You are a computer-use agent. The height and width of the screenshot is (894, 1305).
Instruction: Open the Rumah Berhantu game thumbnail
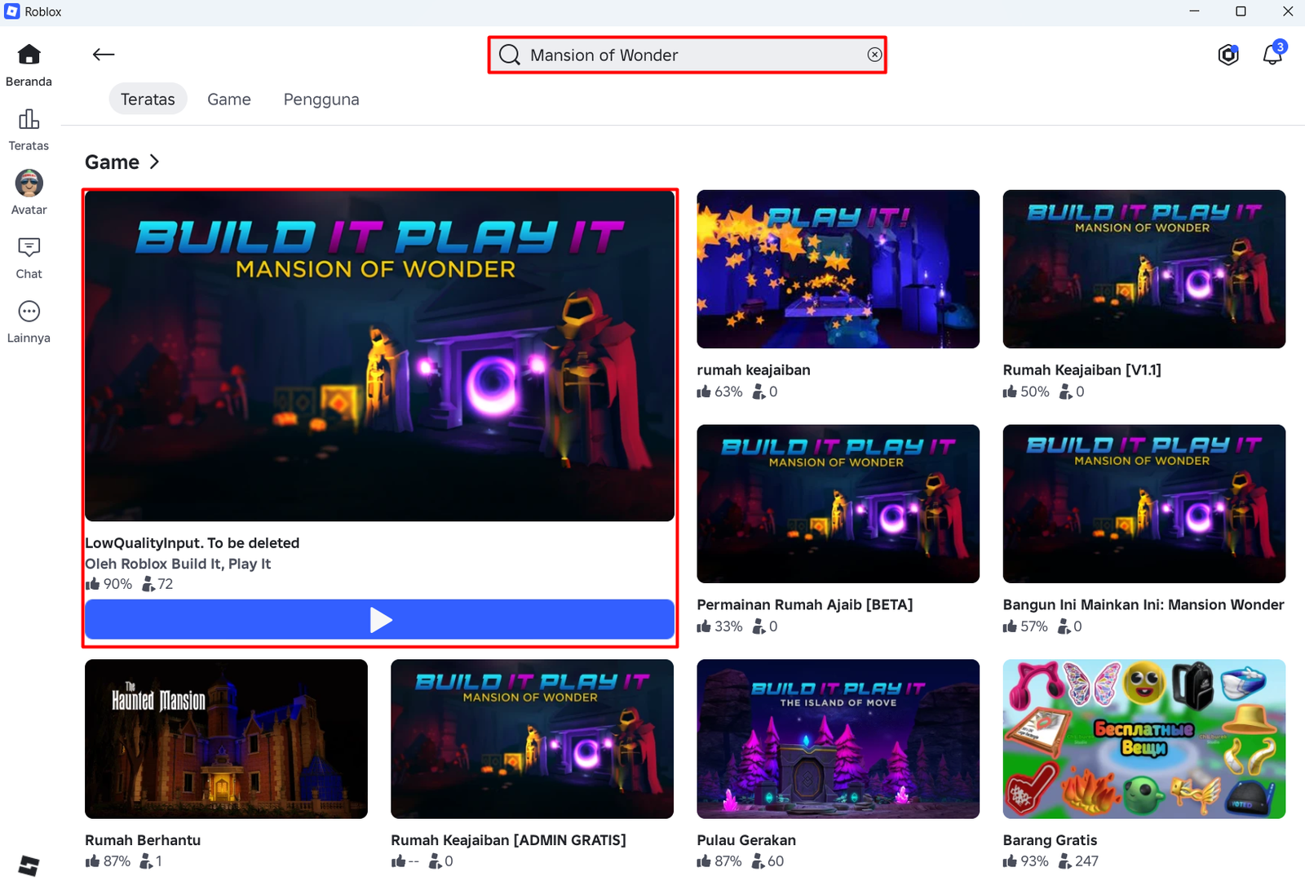click(227, 739)
